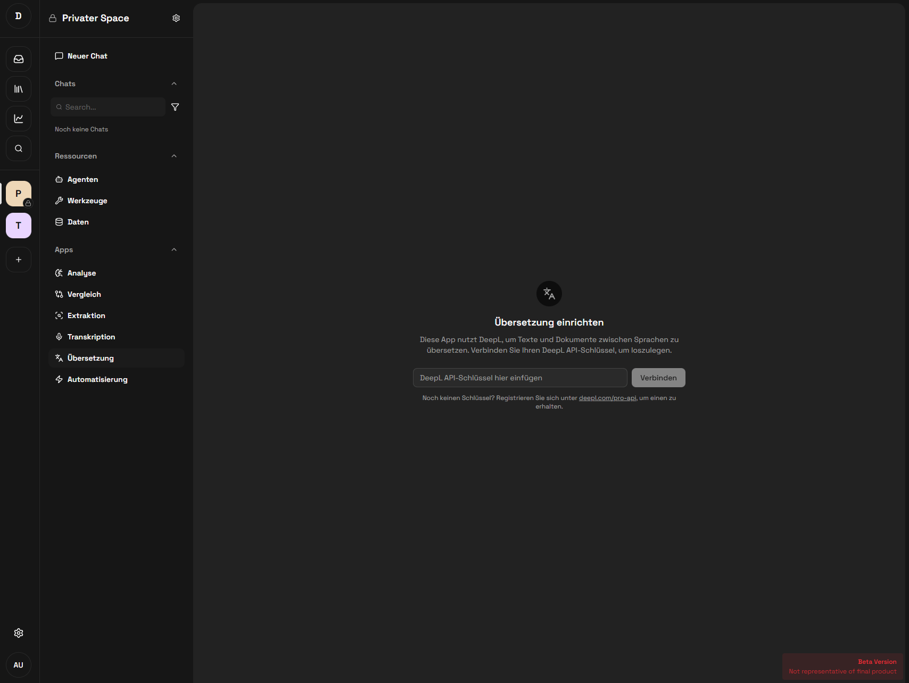
Task: Open Daten resource
Action: [x=117, y=222]
